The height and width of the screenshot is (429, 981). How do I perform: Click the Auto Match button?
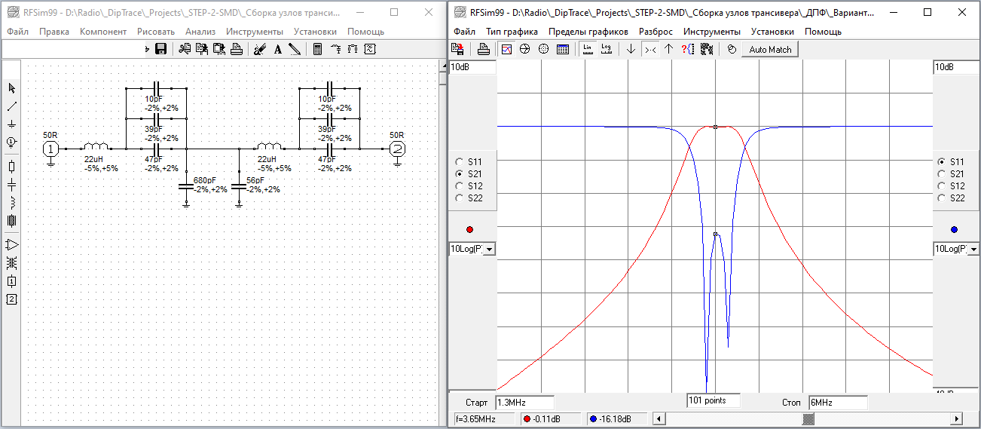(770, 49)
